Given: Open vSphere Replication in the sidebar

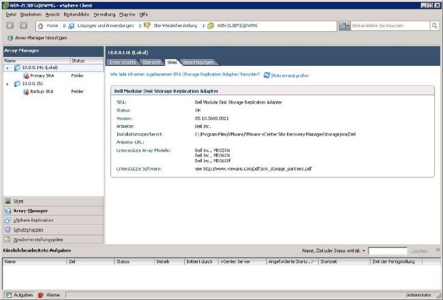Looking at the screenshot, I should tap(33, 220).
